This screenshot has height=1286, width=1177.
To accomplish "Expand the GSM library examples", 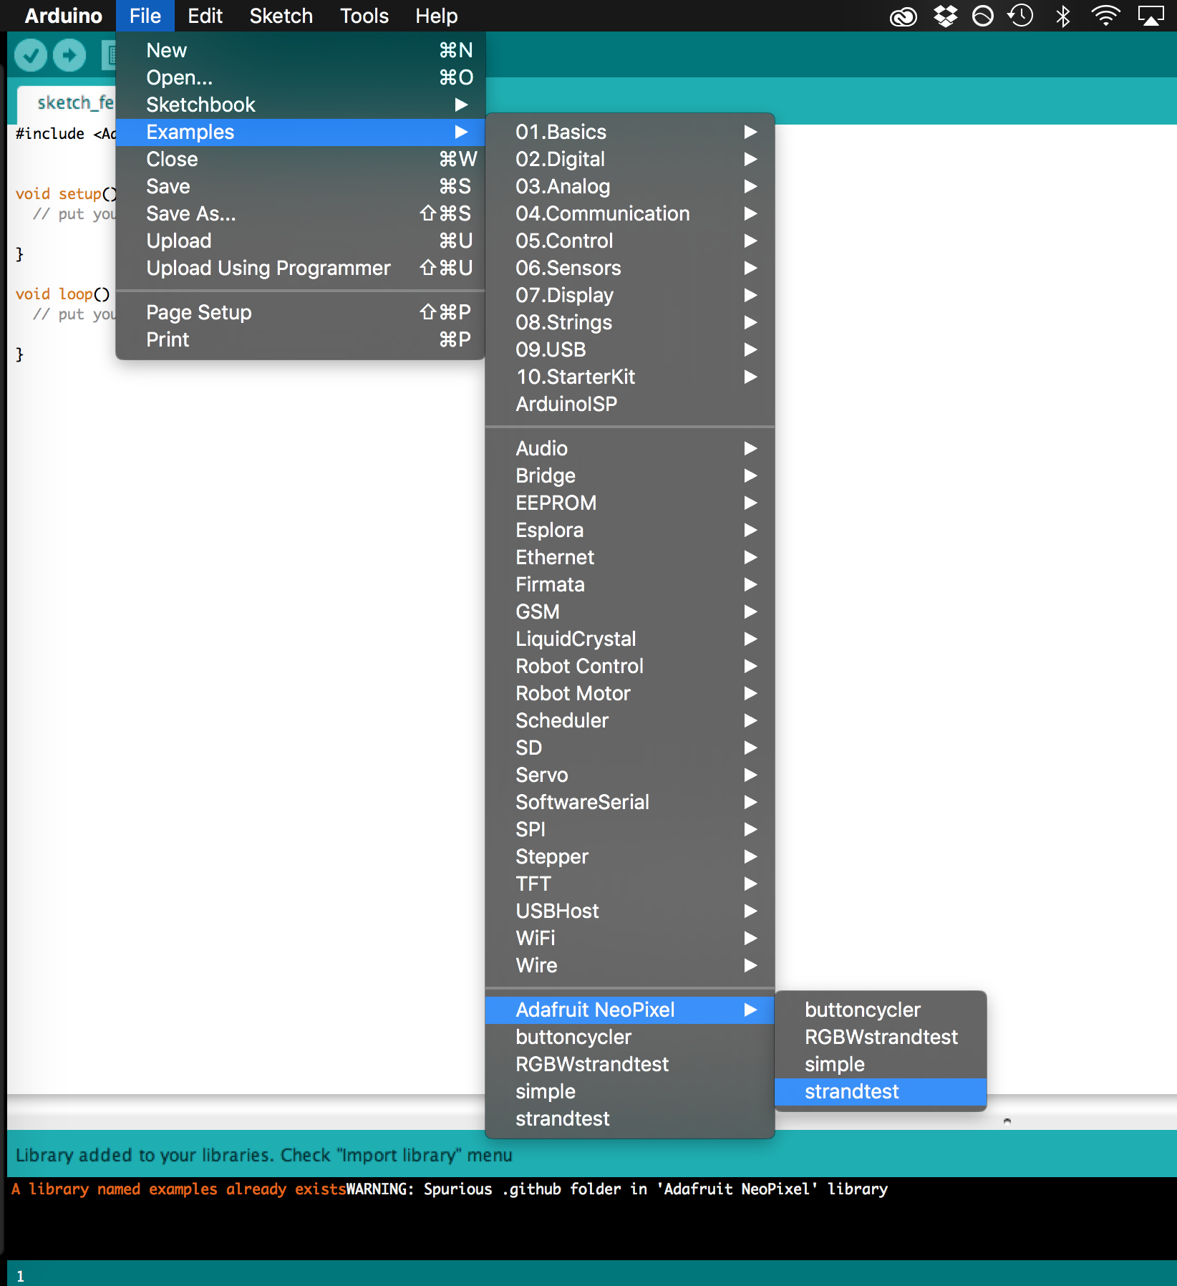I will click(x=630, y=611).
